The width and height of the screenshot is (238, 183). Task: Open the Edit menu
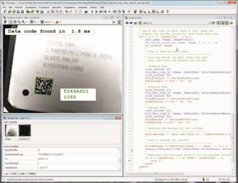coord(10,8)
